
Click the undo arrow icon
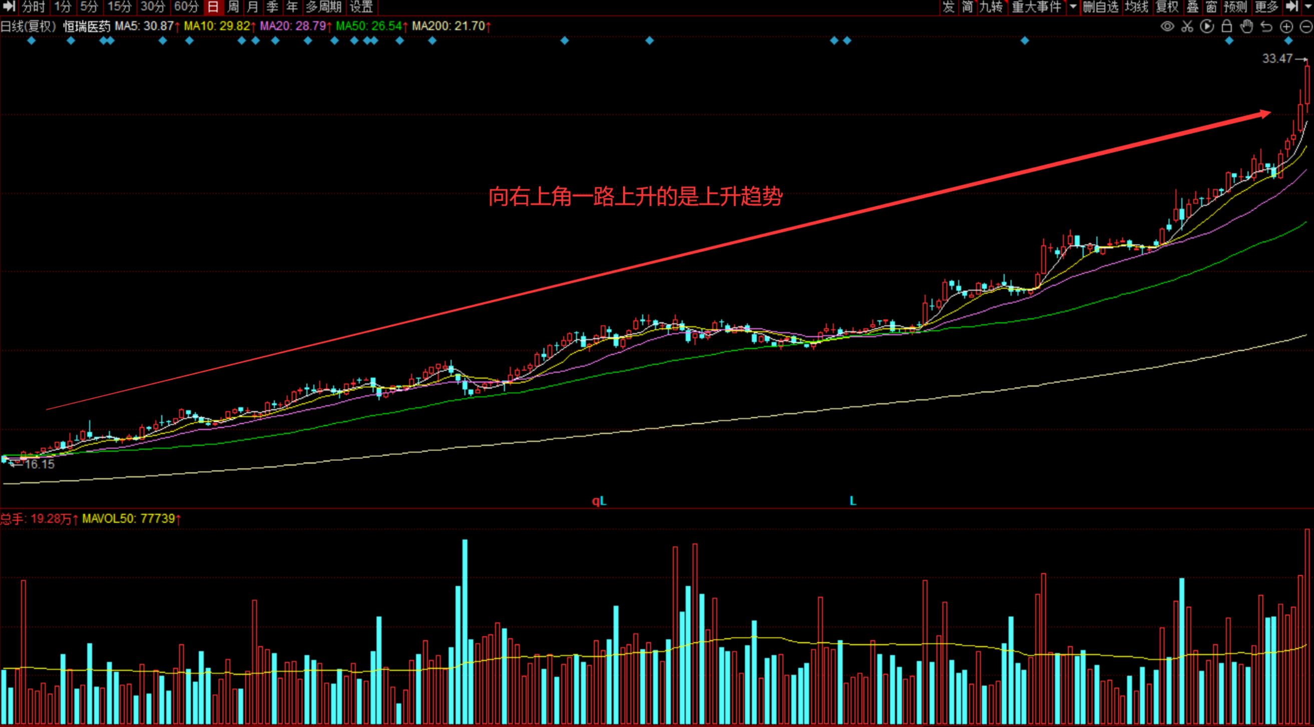(1266, 27)
